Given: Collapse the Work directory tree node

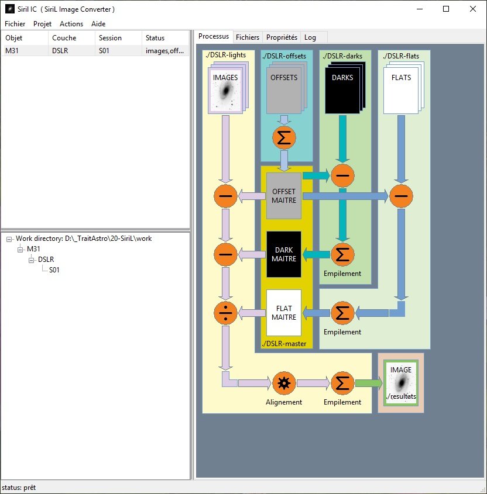Looking at the screenshot, I should 9,239.
